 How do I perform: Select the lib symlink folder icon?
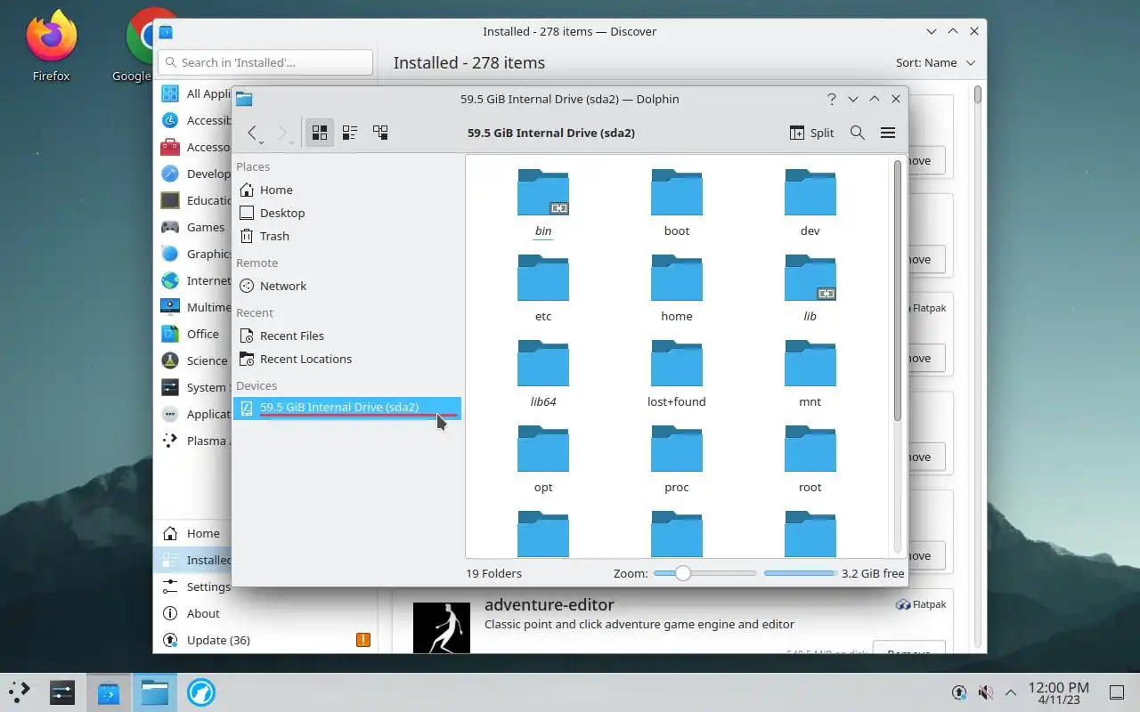click(x=810, y=278)
